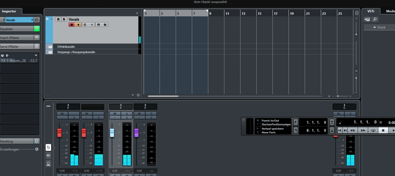Viewport: 395px width, 176px height.
Task: Open the Vocals track name dropdown in Inspector
Action: (32, 20)
